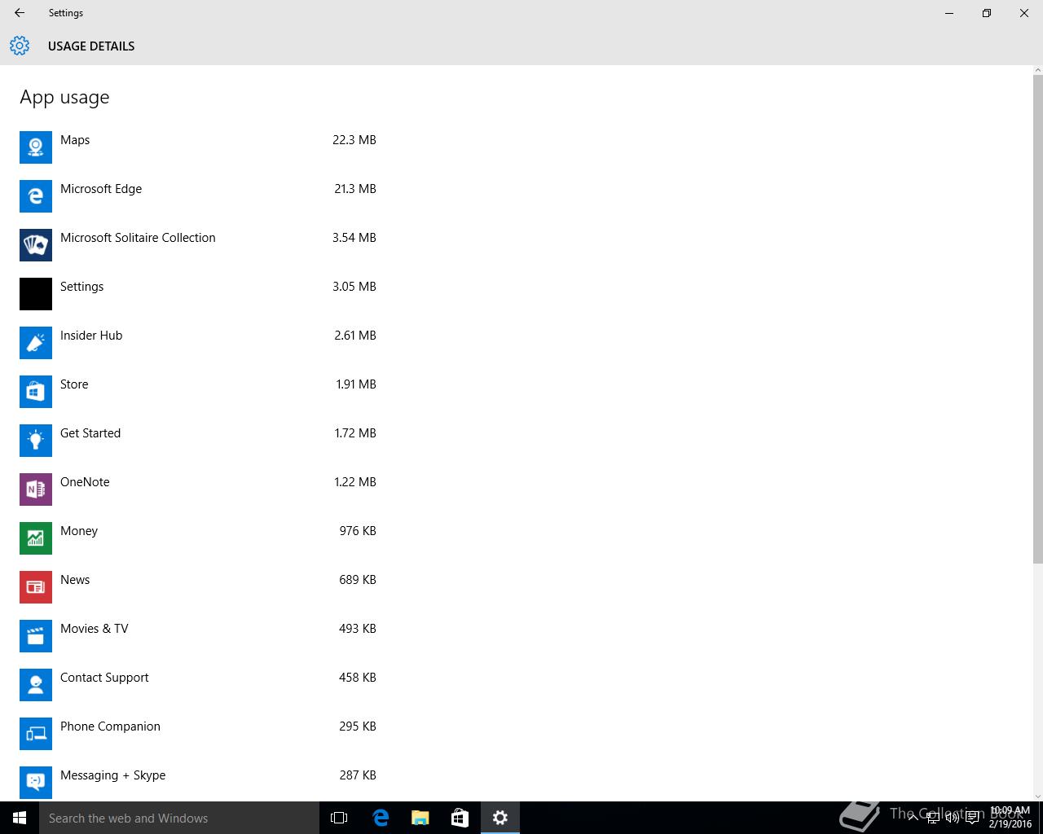1043x834 pixels.
Task: Click the 1.22 MB usage value
Action: tap(355, 482)
